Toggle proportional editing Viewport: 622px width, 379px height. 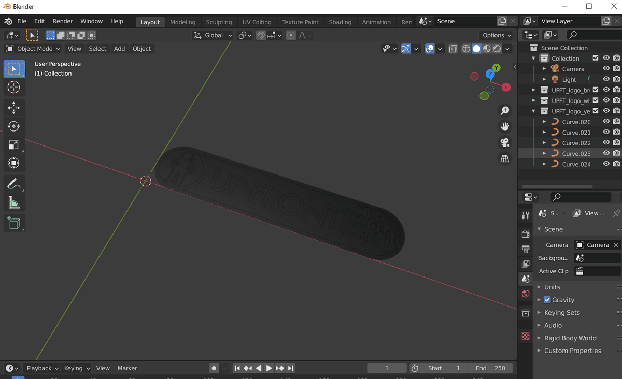pyautogui.click(x=291, y=35)
